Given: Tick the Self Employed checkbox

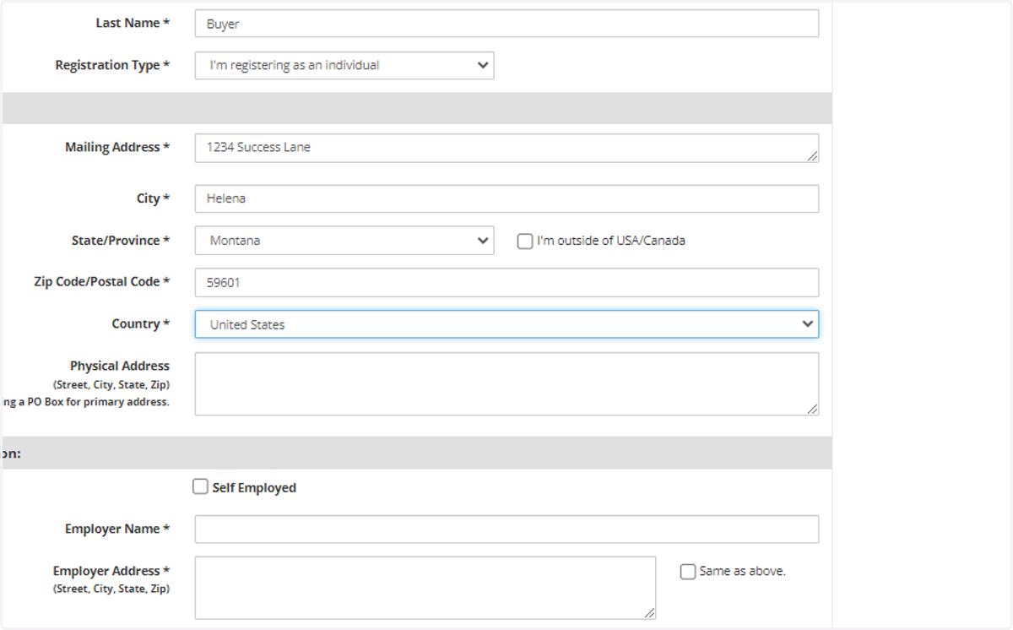Looking at the screenshot, I should (200, 486).
